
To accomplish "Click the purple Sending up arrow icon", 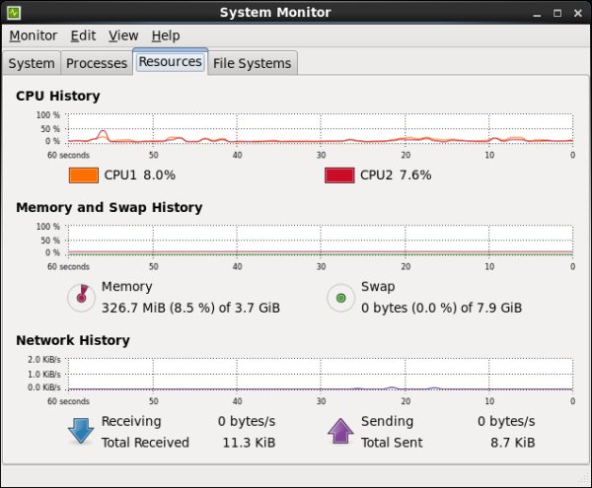I will coord(340,431).
